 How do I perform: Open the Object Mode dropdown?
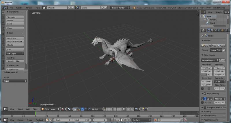click(50, 109)
